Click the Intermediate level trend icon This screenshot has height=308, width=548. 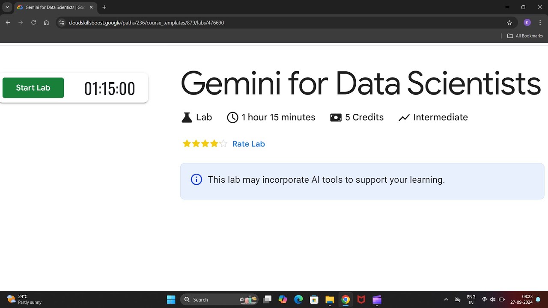click(404, 117)
